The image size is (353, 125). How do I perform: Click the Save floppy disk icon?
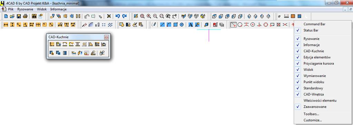pos(19,16)
